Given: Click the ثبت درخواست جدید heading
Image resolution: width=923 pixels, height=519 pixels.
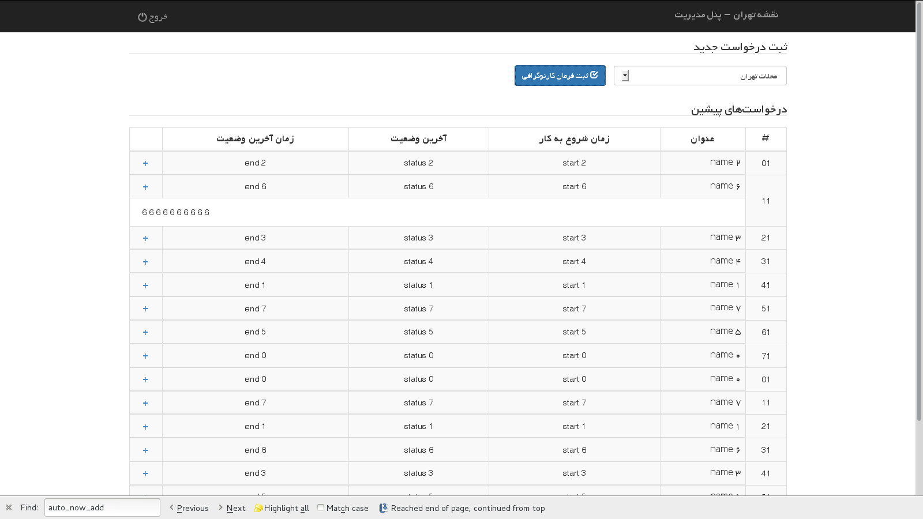Looking at the screenshot, I should click(x=740, y=47).
